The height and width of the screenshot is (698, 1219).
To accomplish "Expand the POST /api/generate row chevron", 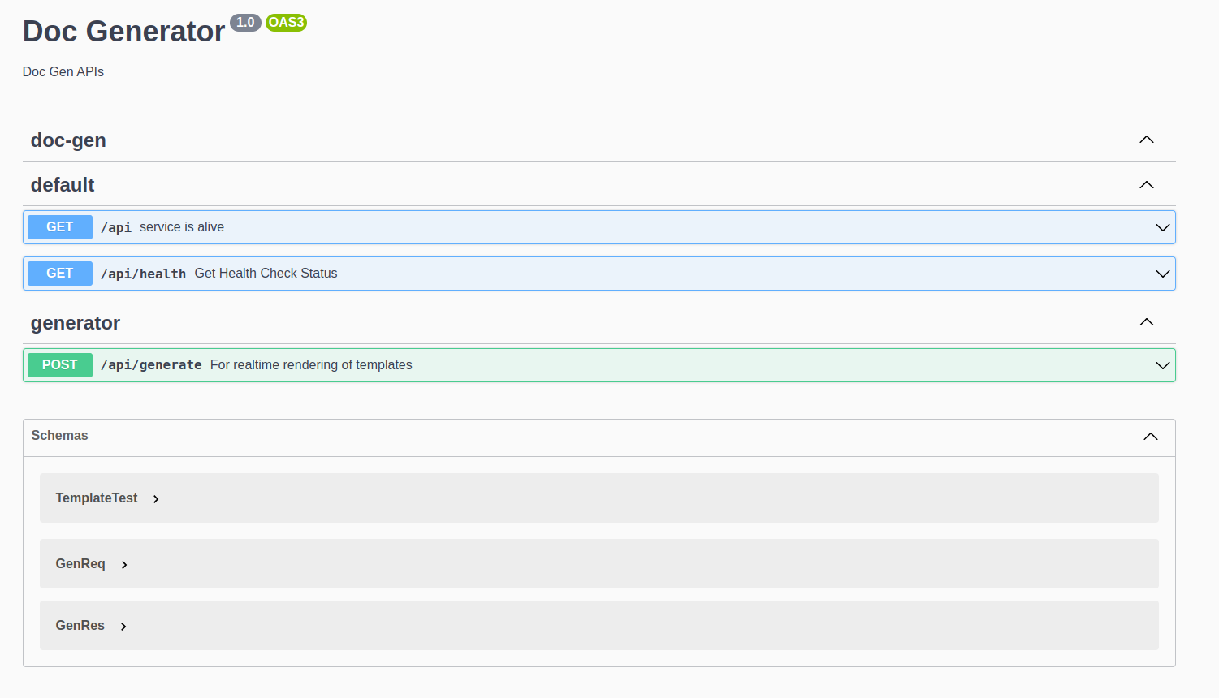I will click(1162, 366).
